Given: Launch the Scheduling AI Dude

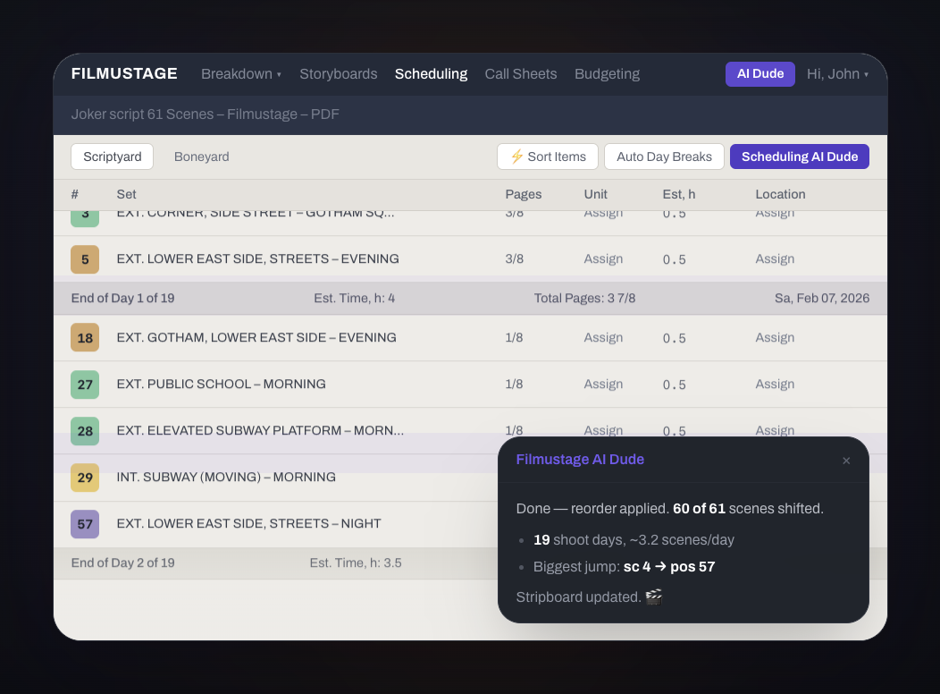Looking at the screenshot, I should 799,157.
